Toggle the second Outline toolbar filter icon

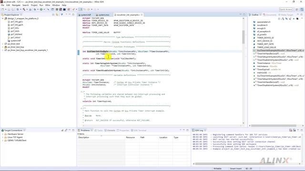(x=283, y=19)
